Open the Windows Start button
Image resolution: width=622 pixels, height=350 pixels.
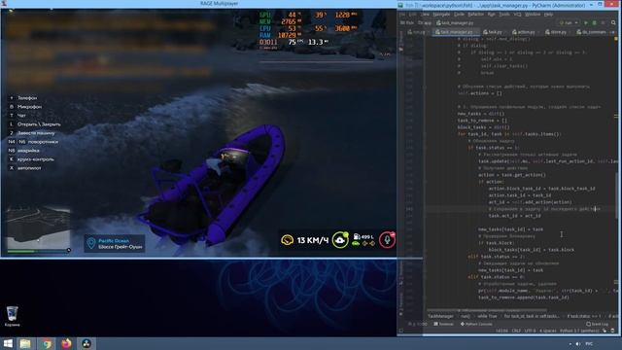tap(8, 343)
